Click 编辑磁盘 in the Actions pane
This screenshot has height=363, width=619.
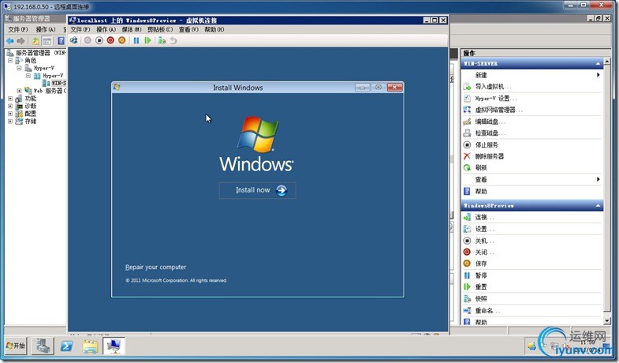coord(490,122)
